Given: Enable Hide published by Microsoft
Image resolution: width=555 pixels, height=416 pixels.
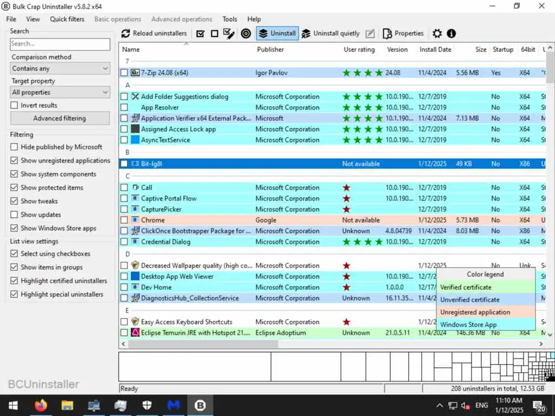Looking at the screenshot, I should 14,147.
